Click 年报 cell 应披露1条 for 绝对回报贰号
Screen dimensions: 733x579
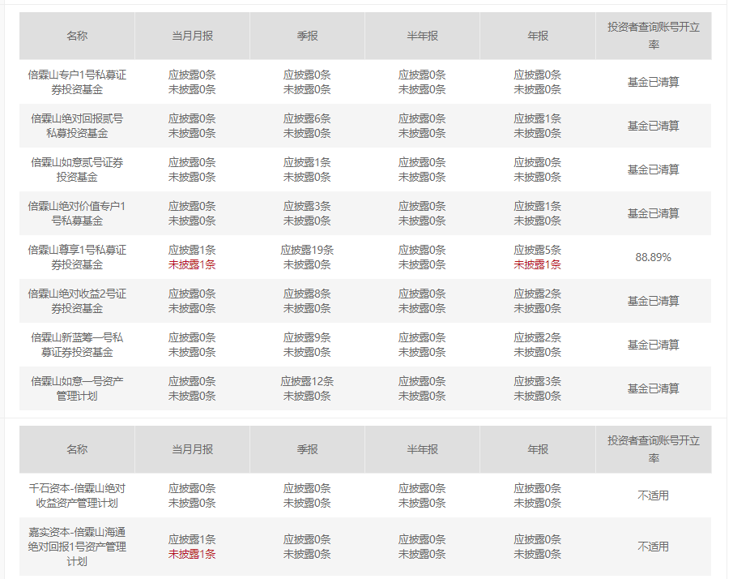click(538, 126)
